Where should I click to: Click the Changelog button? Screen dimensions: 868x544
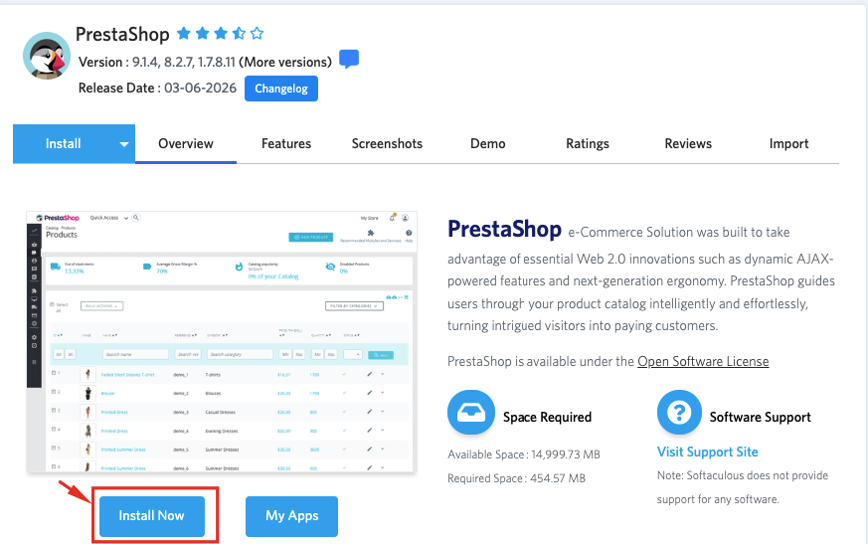(281, 89)
